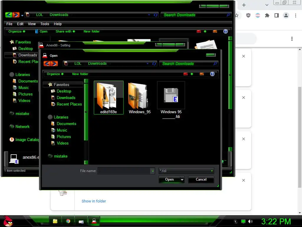Click the Open button in the dialog
Viewport: 302px width, 227px height.
169,179
